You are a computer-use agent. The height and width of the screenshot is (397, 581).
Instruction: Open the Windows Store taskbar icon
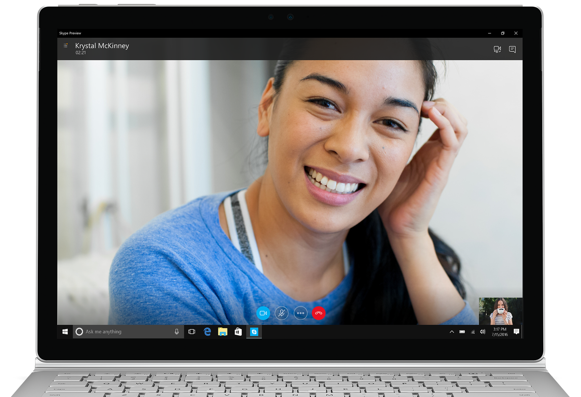pyautogui.click(x=238, y=332)
